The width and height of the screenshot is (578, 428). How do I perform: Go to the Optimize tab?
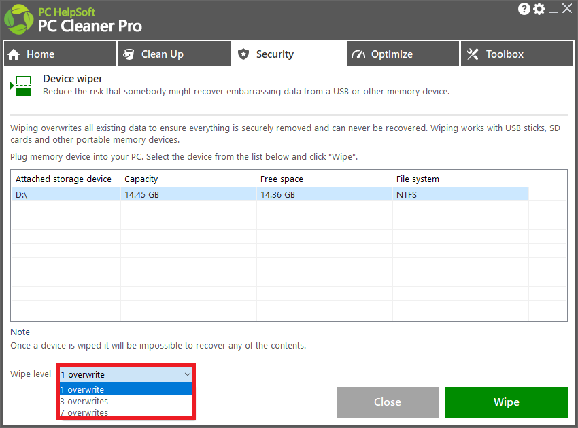pyautogui.click(x=403, y=54)
